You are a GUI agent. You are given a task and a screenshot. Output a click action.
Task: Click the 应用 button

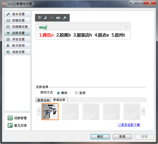(144, 137)
